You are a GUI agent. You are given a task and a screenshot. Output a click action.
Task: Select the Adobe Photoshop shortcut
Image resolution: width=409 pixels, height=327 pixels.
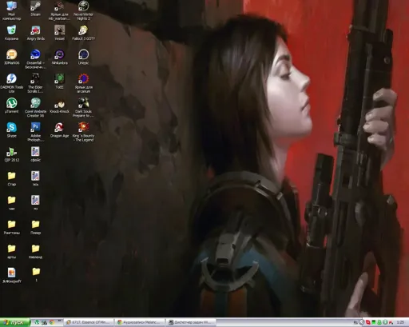click(x=35, y=132)
